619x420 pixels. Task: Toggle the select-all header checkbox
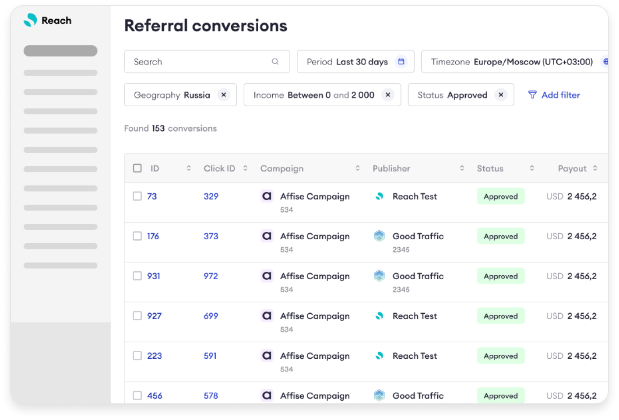coord(137,168)
